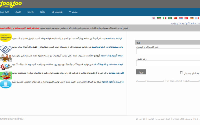Click the handshake friends icon
Viewport: 200px width, 125px height.
tap(5, 49)
